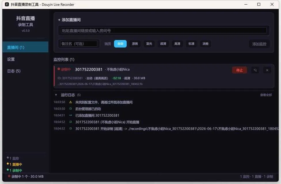
Task: Open 设置 in the sidebar
Action: 25,59
